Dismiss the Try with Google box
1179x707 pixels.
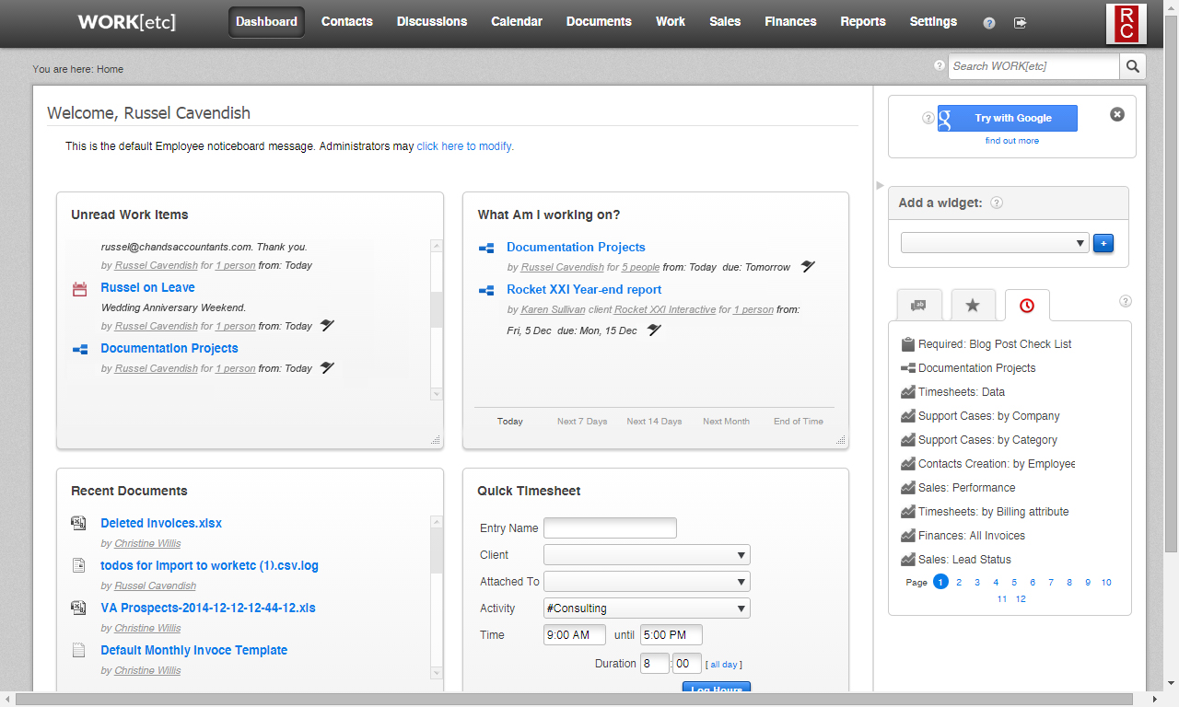1116,115
